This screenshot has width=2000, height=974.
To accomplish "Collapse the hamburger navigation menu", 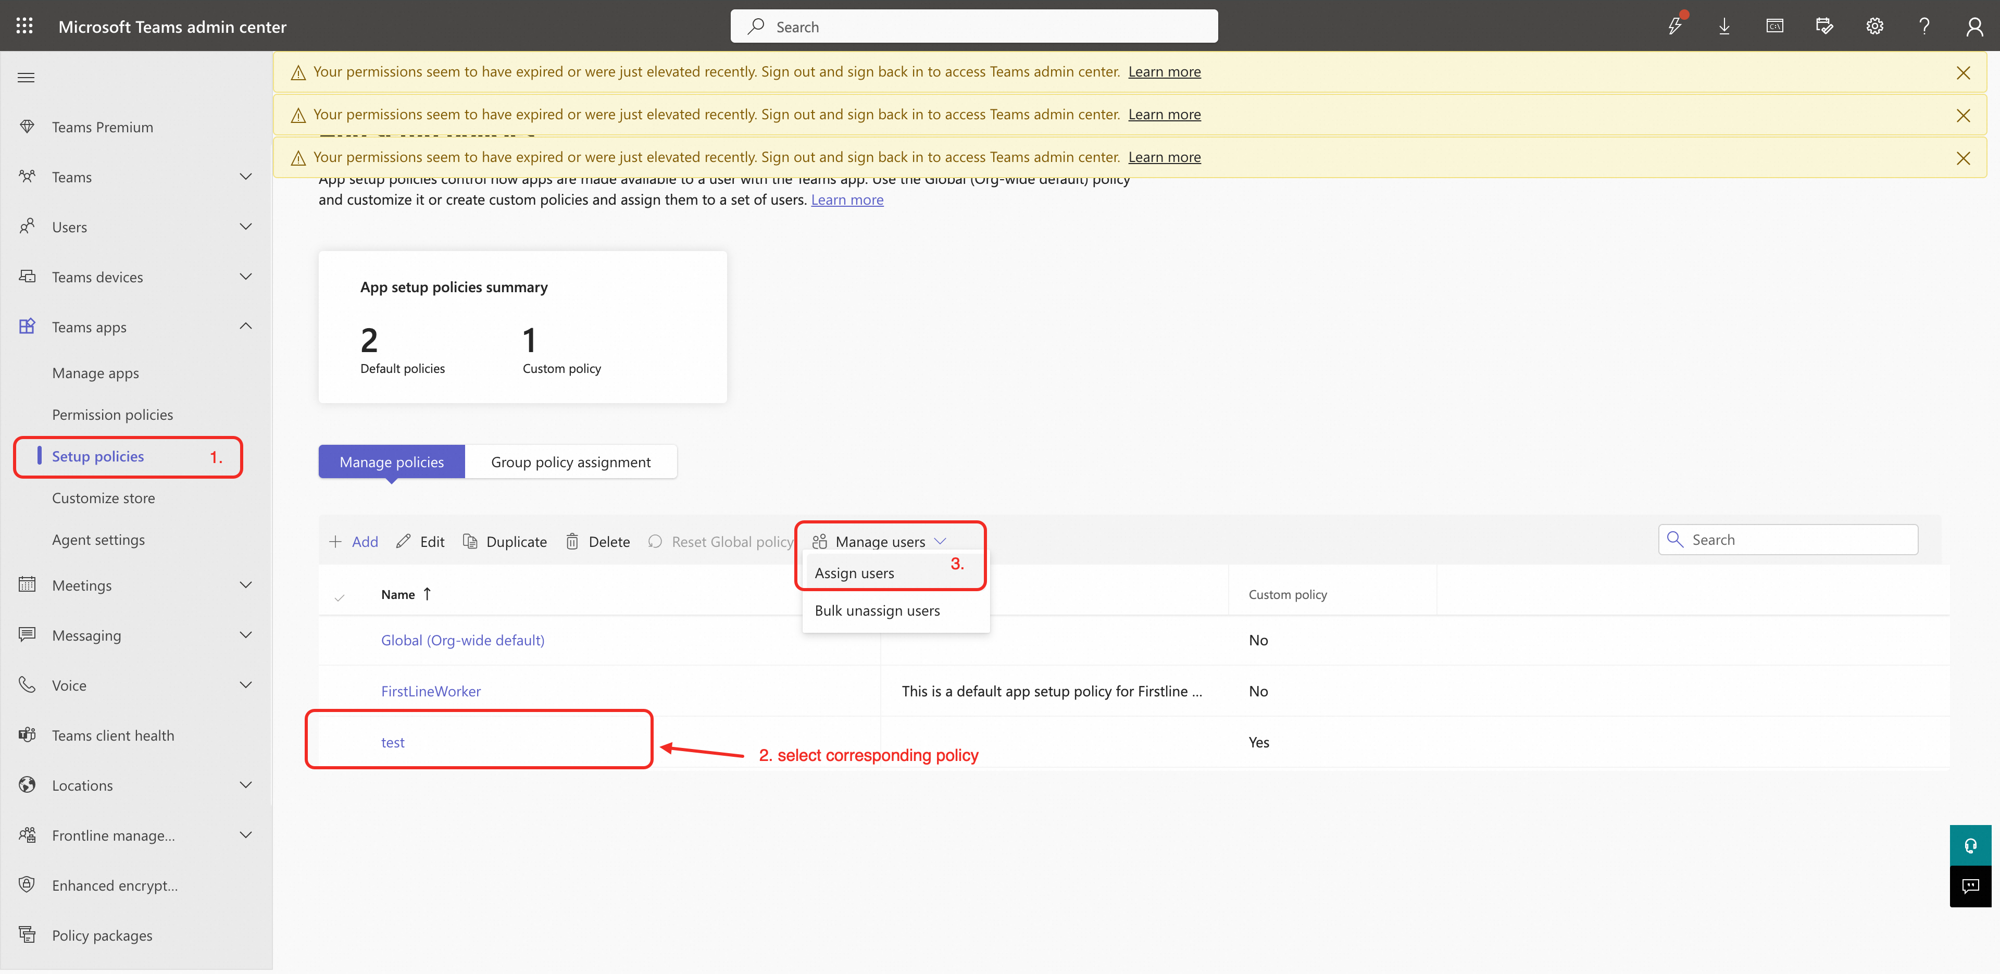I will pos(27,77).
